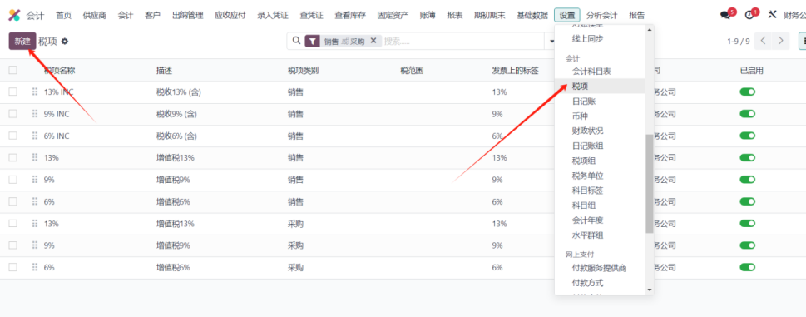Open the 基础数据 top menu
The width and height of the screenshot is (806, 317).
(532, 16)
